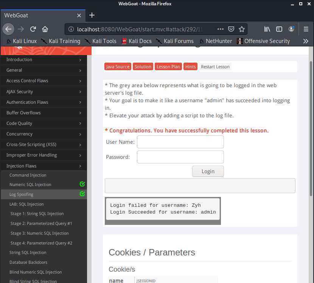Reload the WebGoat page
This screenshot has height=283, width=314.
33,29
